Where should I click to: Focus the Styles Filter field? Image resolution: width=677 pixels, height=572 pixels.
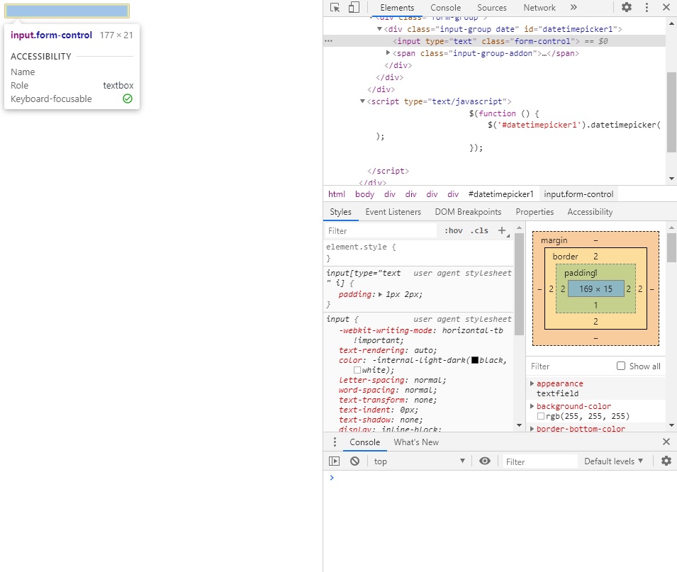tap(381, 230)
